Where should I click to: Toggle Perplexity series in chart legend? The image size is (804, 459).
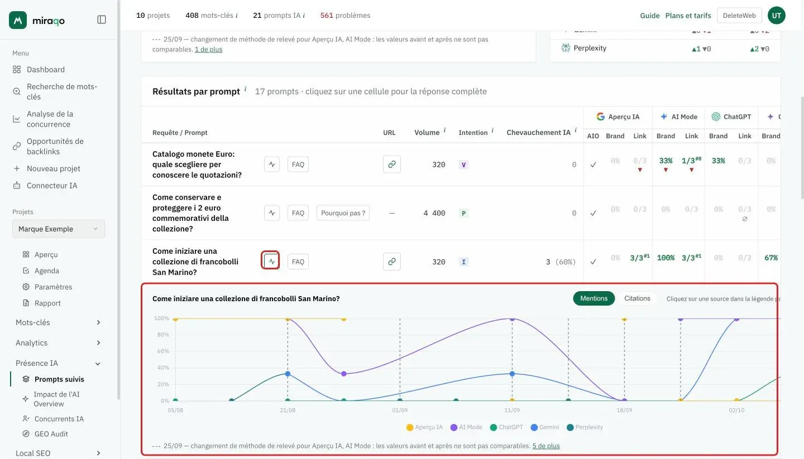click(585, 427)
